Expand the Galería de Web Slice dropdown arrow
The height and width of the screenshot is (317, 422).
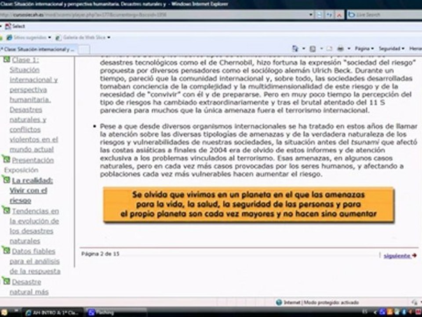coord(109,37)
